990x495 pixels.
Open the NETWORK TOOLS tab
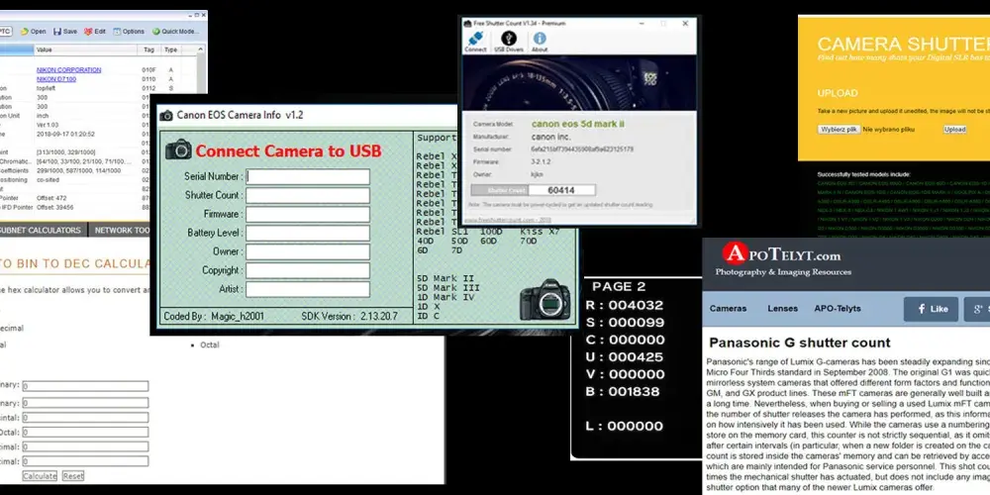[122, 231]
